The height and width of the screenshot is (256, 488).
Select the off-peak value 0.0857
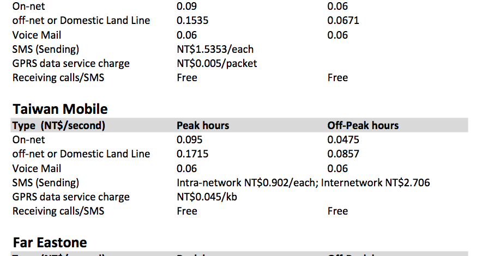point(344,154)
